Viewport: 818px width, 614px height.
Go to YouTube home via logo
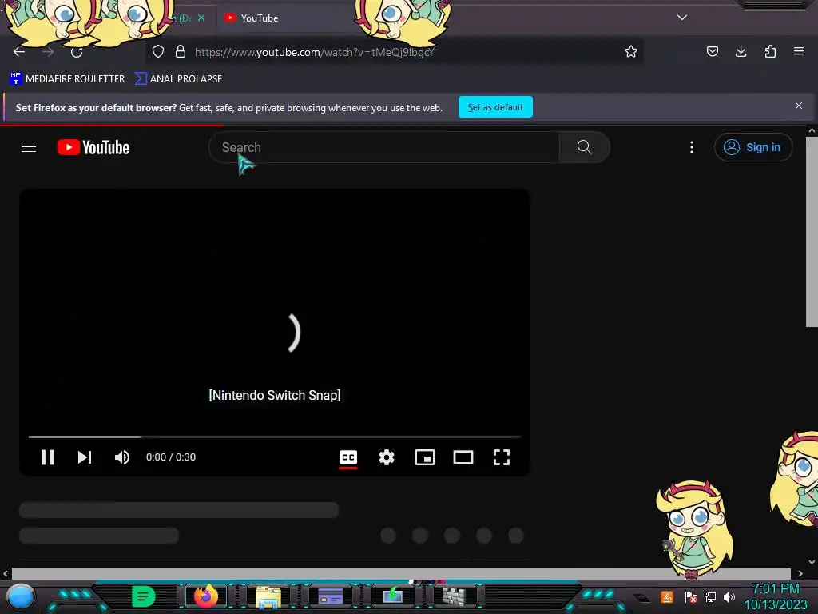tap(93, 147)
